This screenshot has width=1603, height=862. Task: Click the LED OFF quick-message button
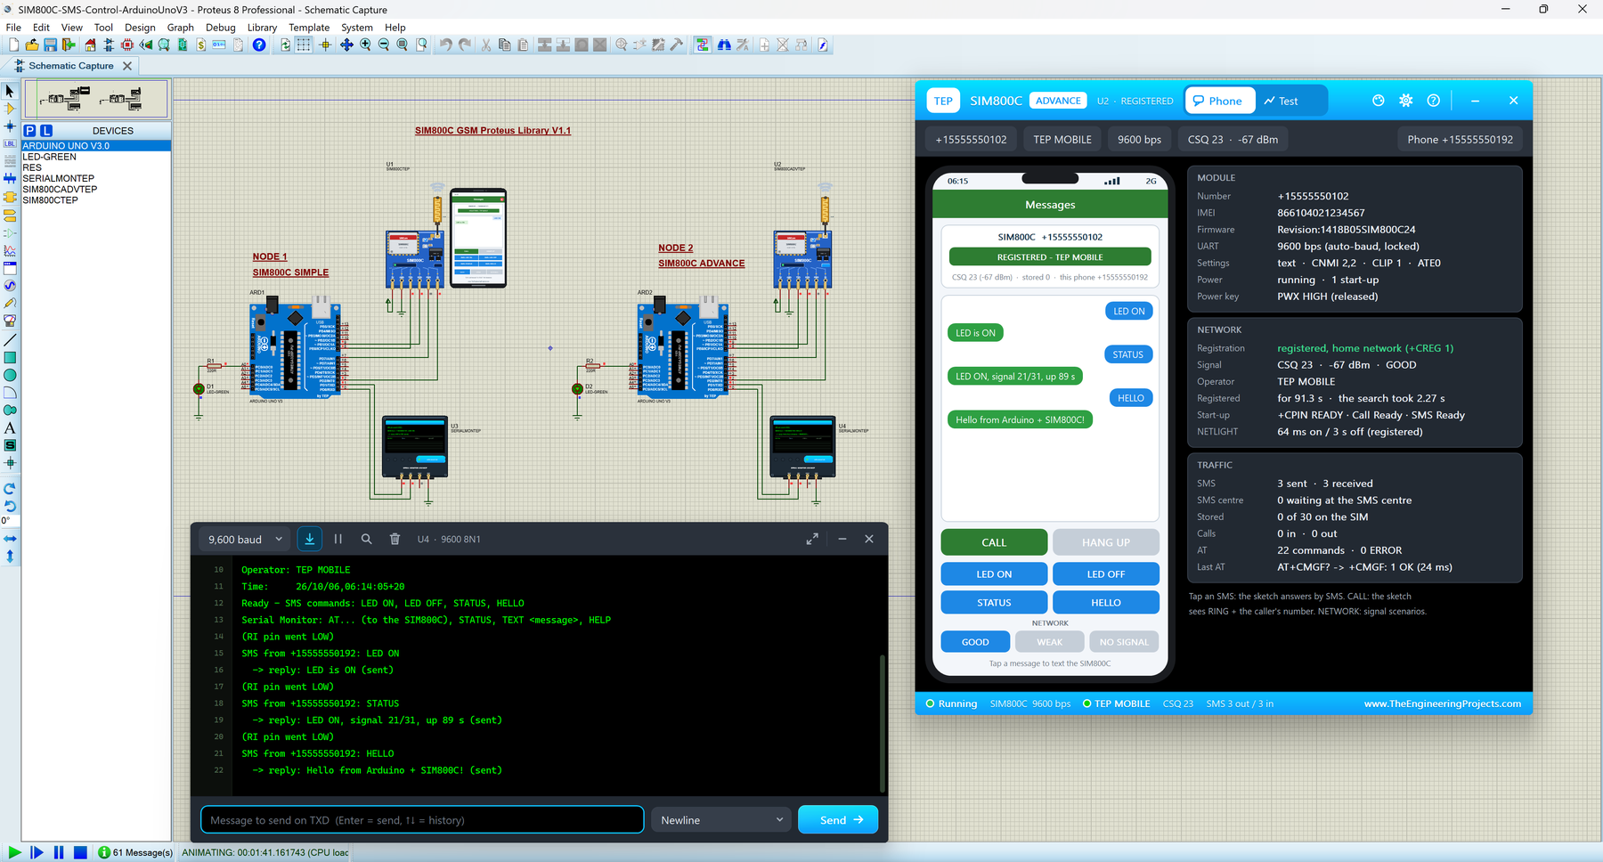[1105, 574]
